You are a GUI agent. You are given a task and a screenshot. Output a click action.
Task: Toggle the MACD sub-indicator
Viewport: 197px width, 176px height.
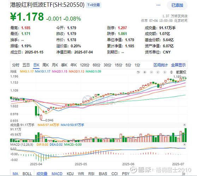pos(57,174)
